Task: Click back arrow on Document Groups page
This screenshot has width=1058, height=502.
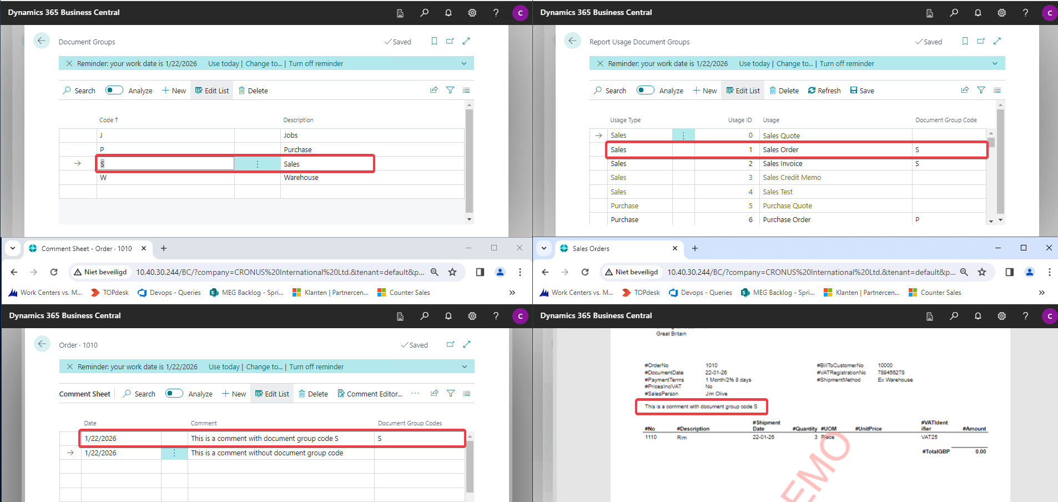Action: [42, 41]
